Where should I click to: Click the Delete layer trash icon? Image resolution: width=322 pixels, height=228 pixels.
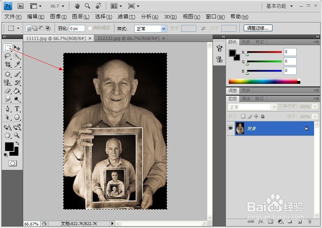coord(309,221)
